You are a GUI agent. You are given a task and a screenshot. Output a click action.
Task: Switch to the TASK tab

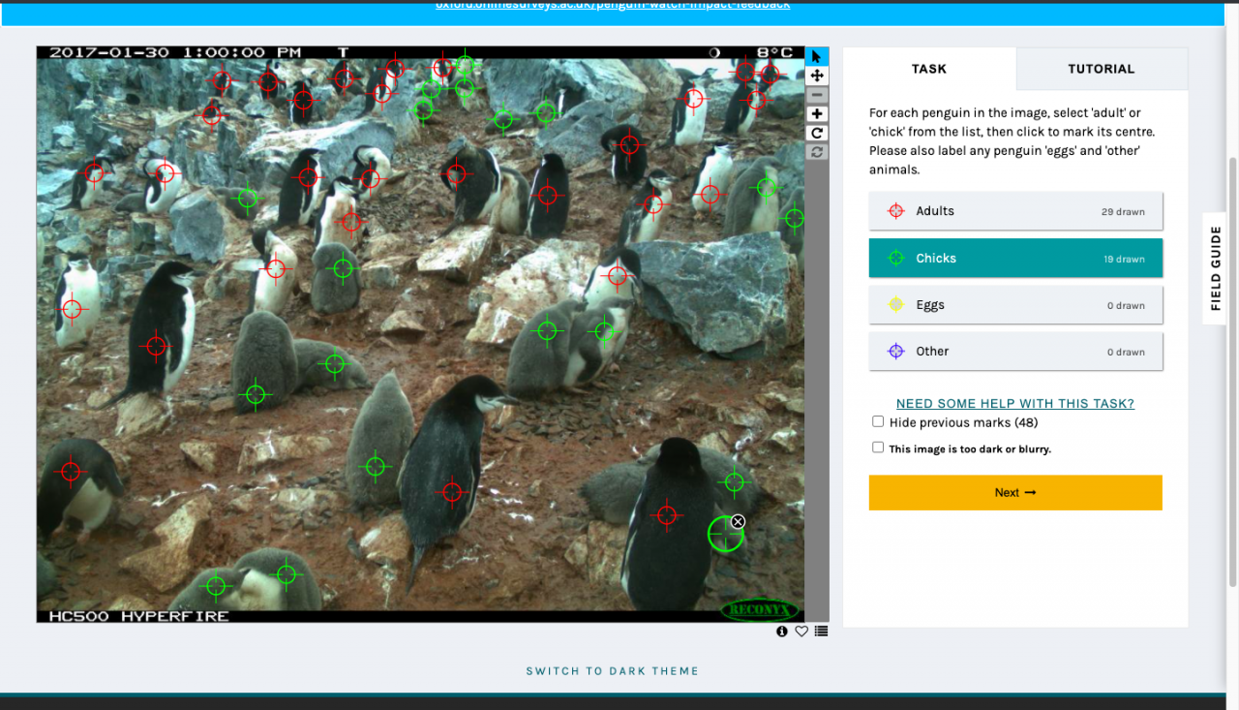(x=929, y=69)
